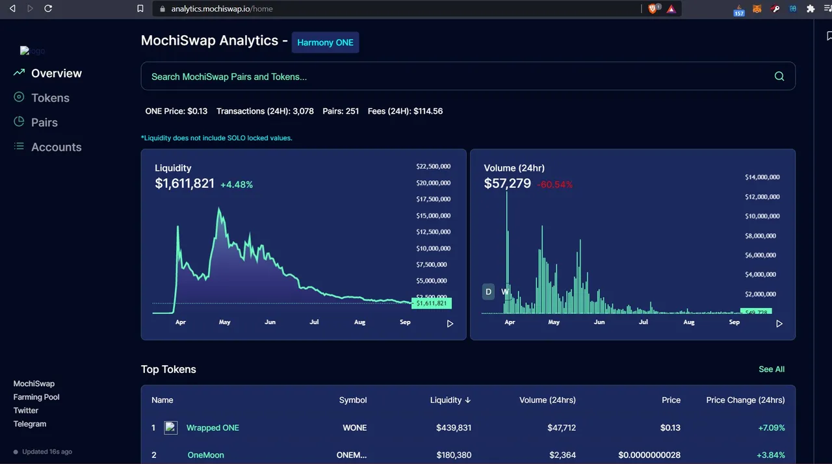The image size is (832, 464).
Task: Play the Liquidity chart animation
Action: click(450, 324)
